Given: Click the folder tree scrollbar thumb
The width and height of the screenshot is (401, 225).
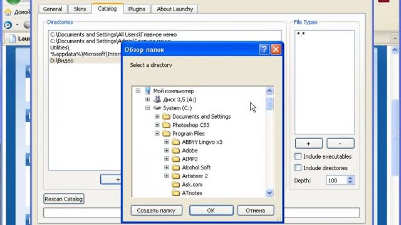Looking at the screenshot, I should pyautogui.click(x=269, y=104).
